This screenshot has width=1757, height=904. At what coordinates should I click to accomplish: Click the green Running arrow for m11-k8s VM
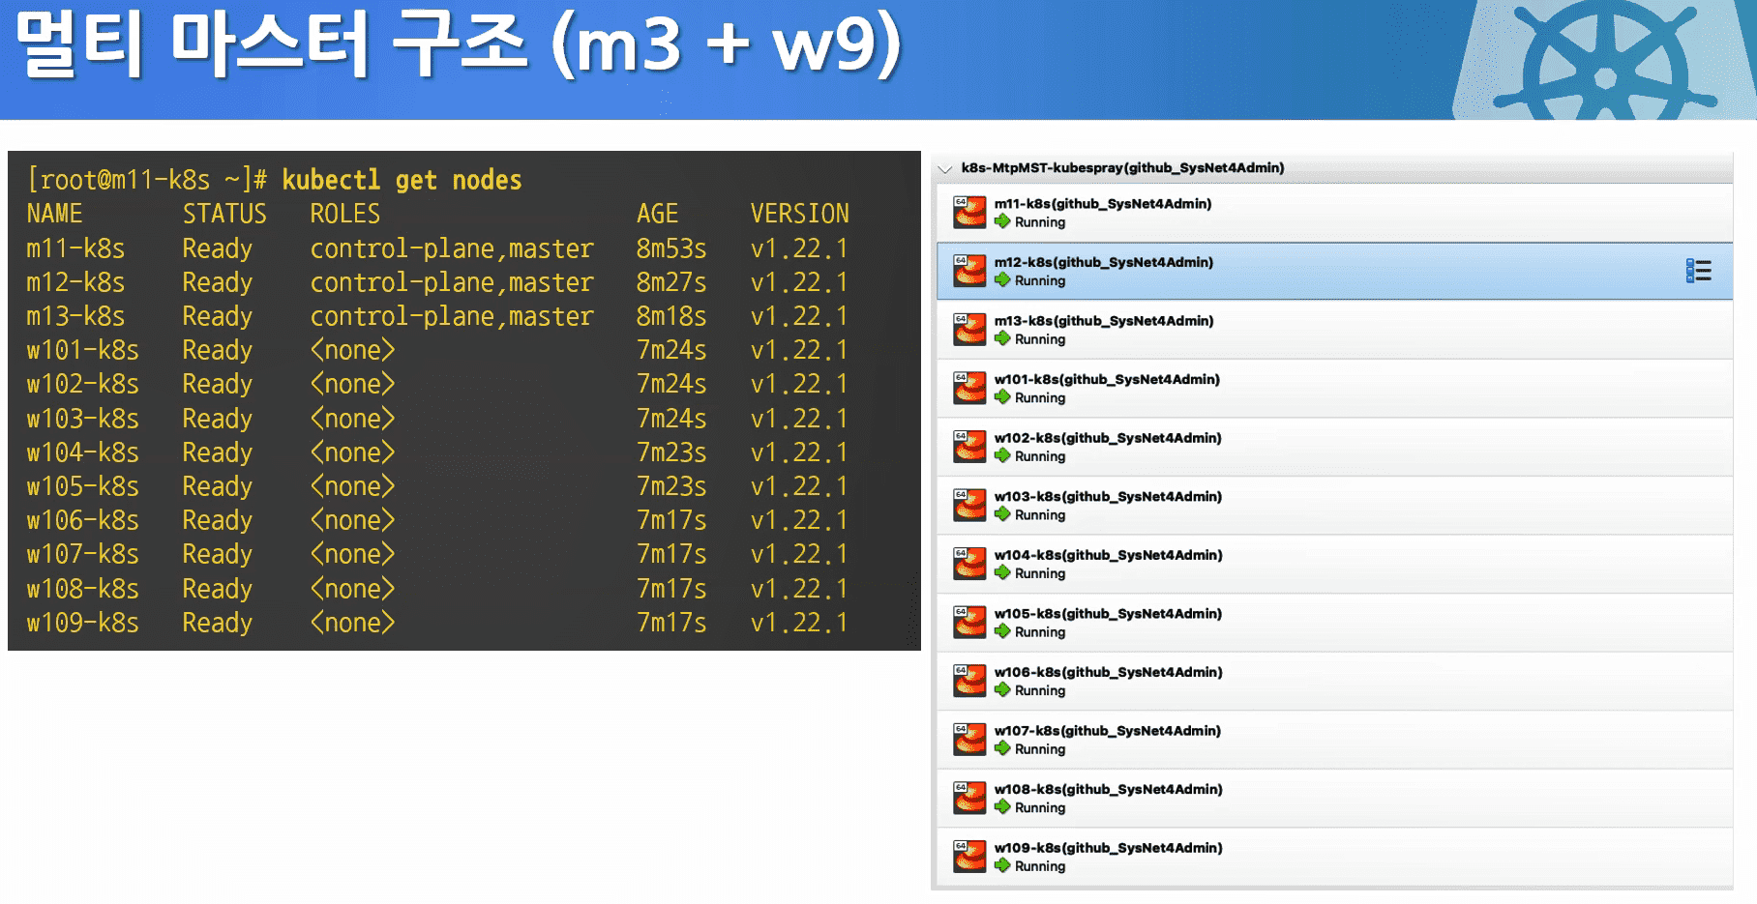click(x=1002, y=221)
